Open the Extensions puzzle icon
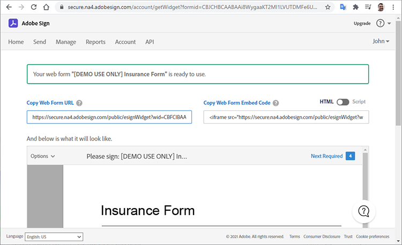The image size is (402, 245). pyautogui.click(x=355, y=7)
